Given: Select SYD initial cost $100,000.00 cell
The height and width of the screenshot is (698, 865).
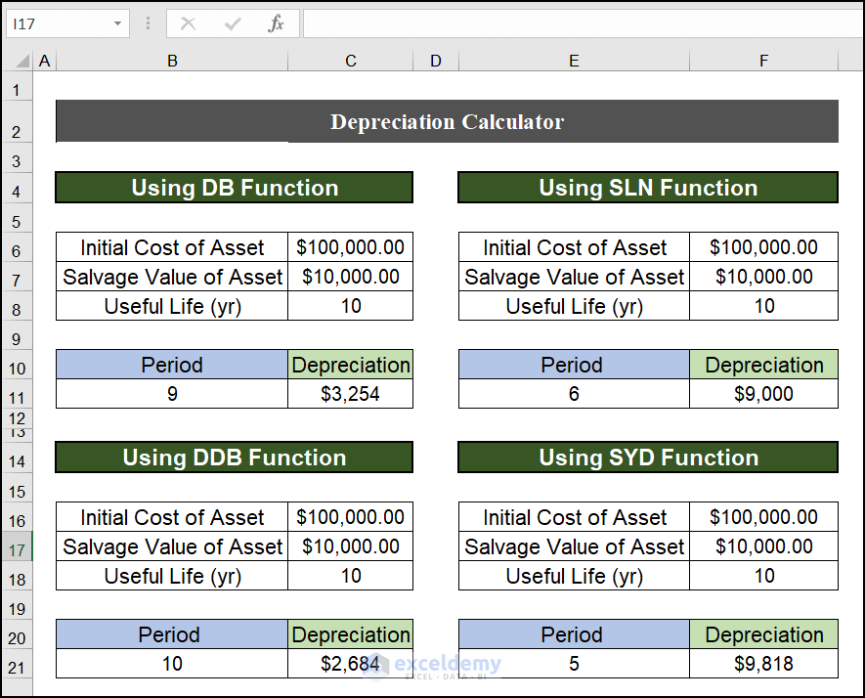Looking at the screenshot, I should (763, 517).
